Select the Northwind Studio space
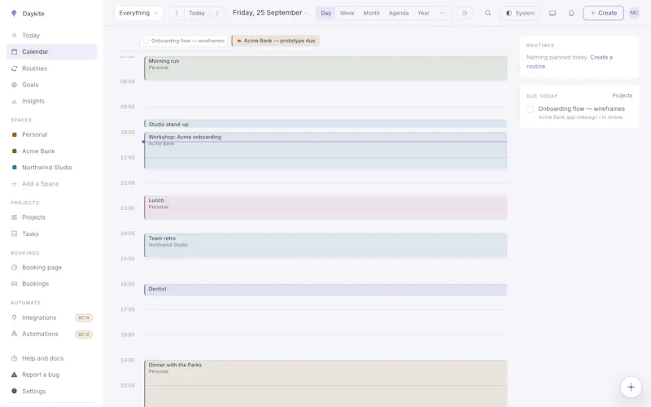This screenshot has height=407, width=651. pyautogui.click(x=52, y=168)
